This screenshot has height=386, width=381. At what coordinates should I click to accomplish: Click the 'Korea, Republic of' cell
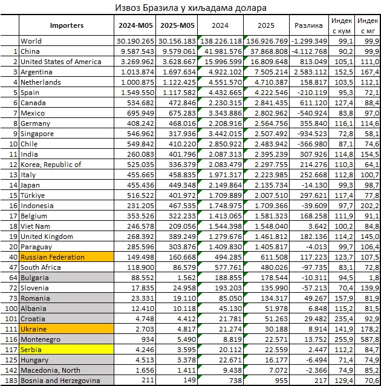click(x=67, y=165)
